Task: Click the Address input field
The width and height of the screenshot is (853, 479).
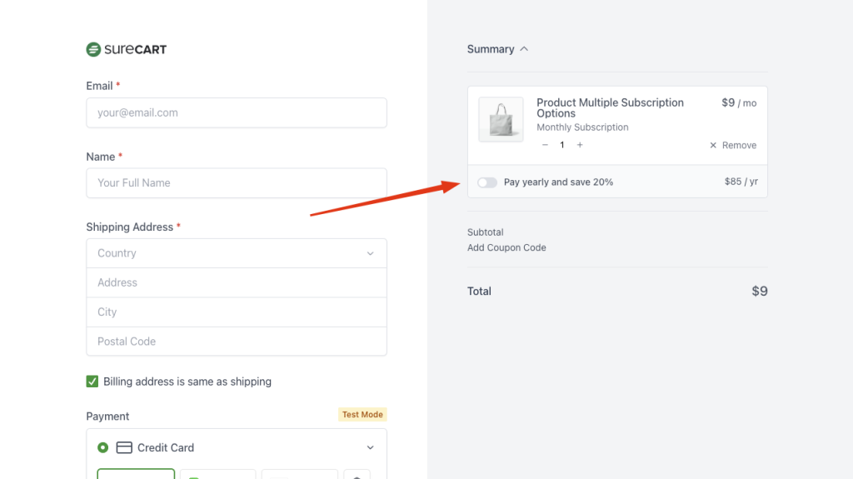Action: click(236, 282)
